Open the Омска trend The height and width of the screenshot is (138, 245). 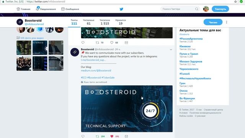183,91
